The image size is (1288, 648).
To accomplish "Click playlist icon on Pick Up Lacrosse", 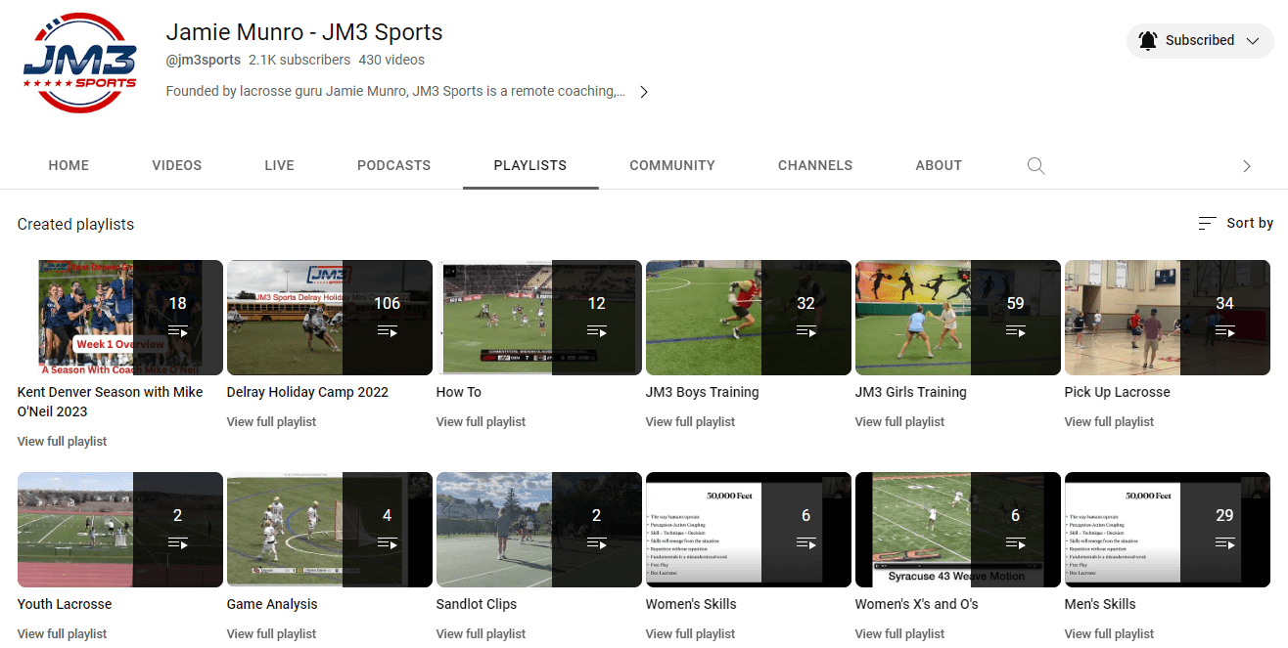I will [1224, 331].
